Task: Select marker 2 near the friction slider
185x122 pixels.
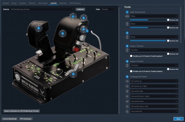Action: coord(73,74)
